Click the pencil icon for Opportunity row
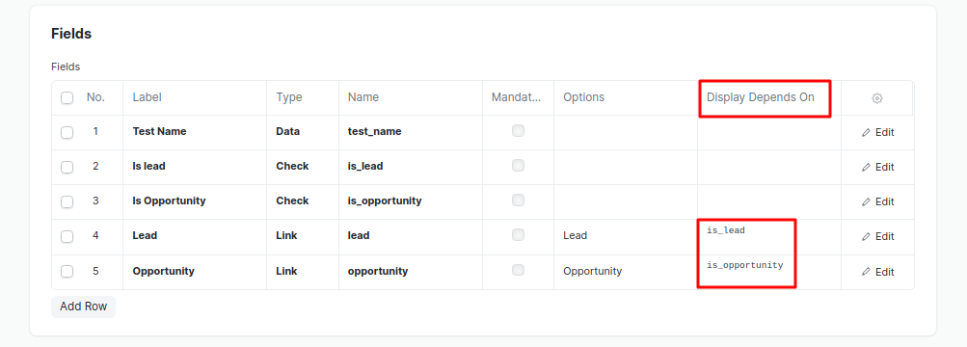967x347 pixels. (x=866, y=272)
